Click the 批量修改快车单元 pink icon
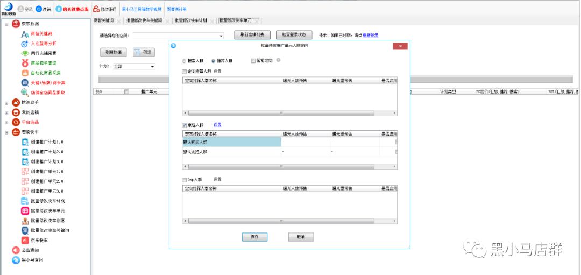Screen dimensions: 581x275 coord(25,210)
